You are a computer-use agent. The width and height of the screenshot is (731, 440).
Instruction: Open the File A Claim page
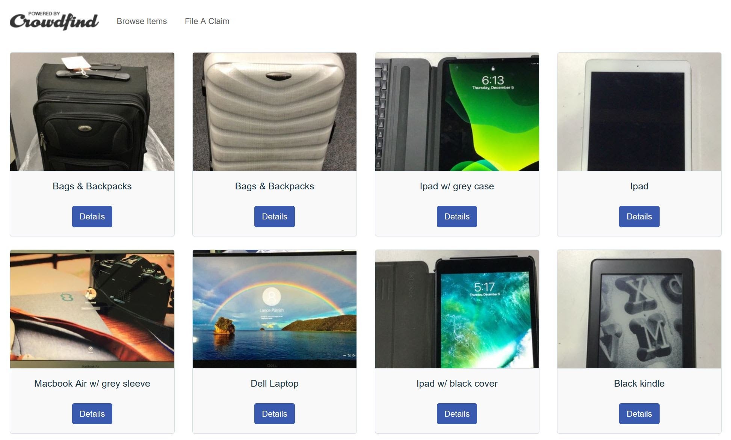[x=207, y=21]
